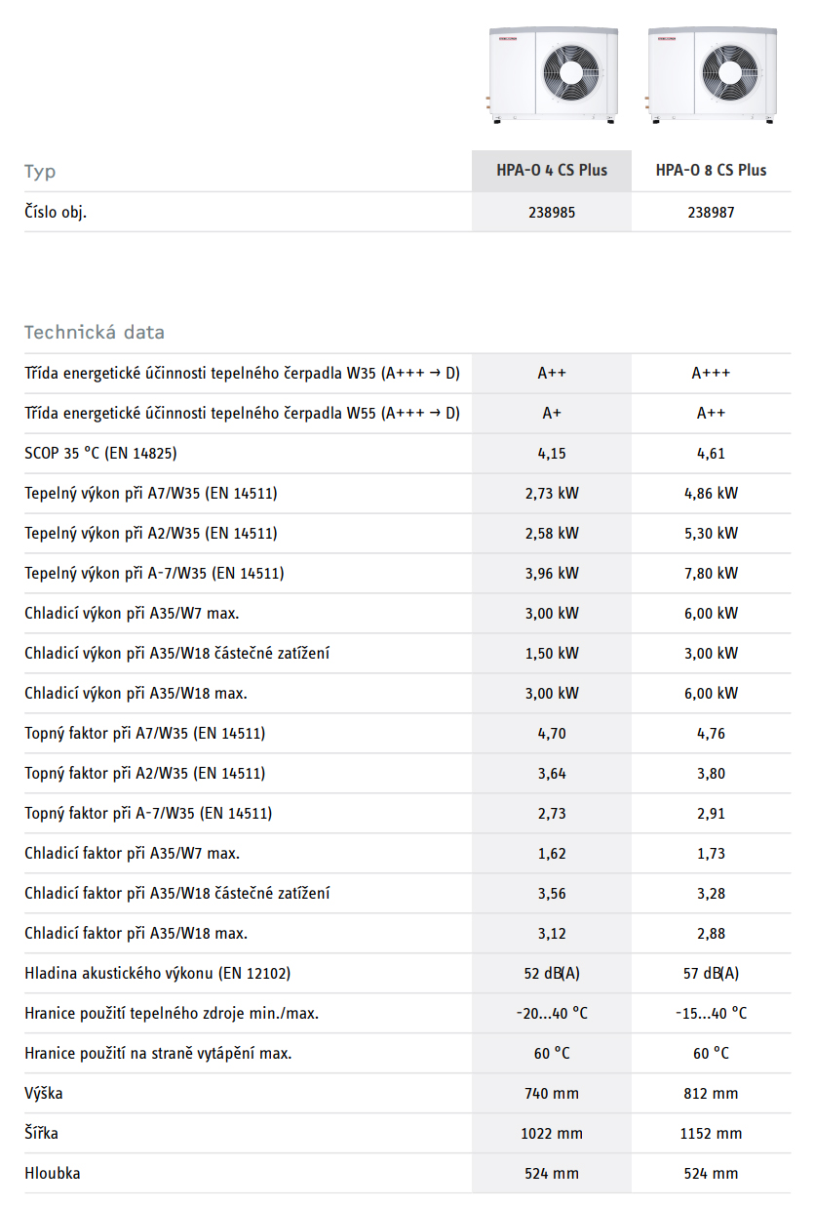The width and height of the screenshot is (814, 1208).
Task: Click the -15...40 °C operating range value
Action: click(x=711, y=1014)
